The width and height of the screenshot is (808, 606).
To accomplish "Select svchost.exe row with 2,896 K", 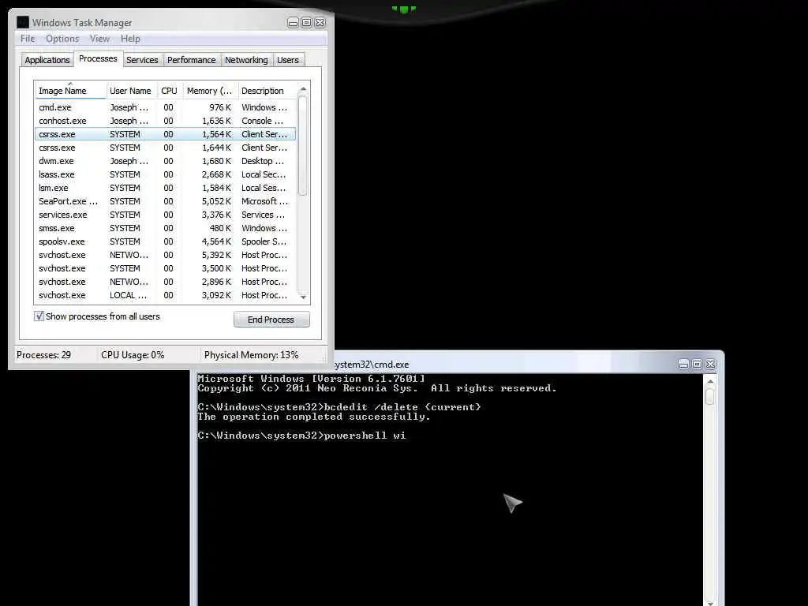I will [165, 282].
